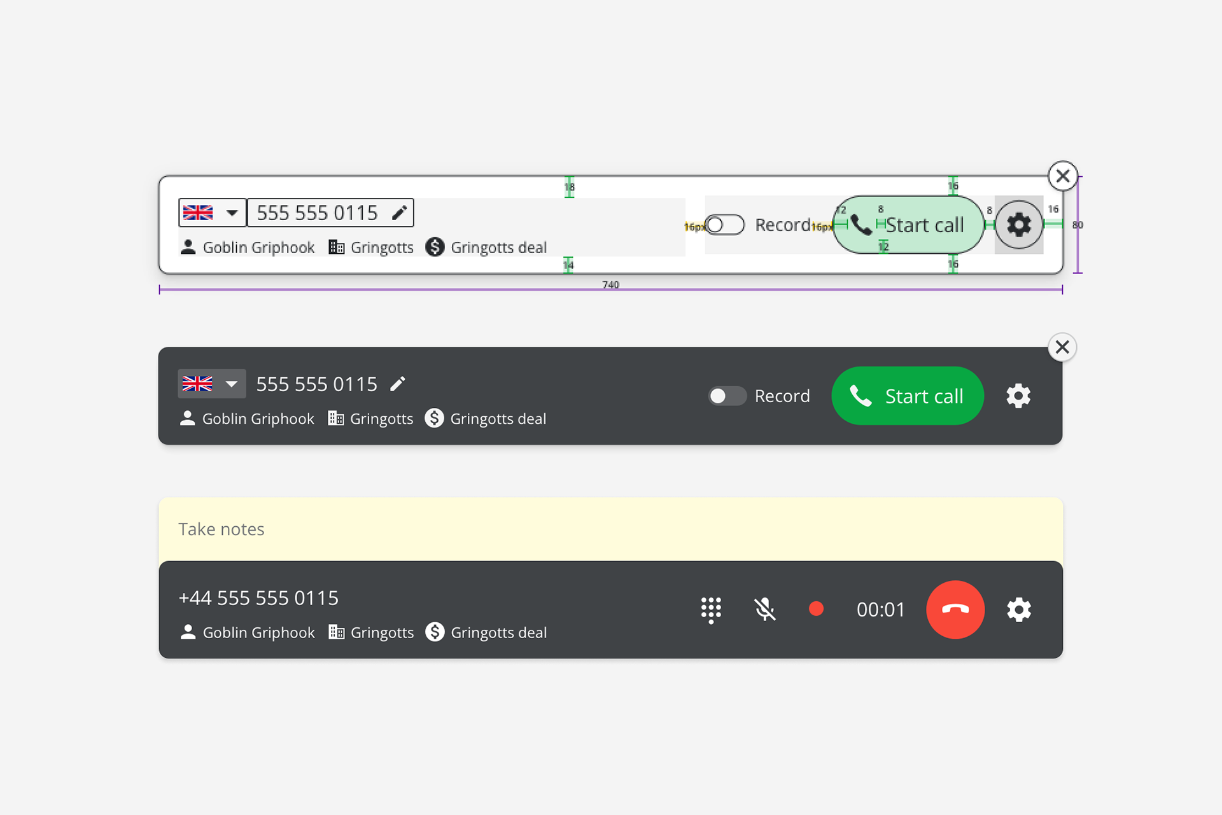This screenshot has width=1222, height=815.
Task: Toggle Record switch in dark dialer bar
Action: 727,396
